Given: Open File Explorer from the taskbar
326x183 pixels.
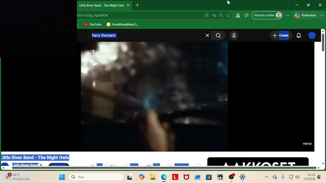Looking at the screenshot, I should coord(153,177).
